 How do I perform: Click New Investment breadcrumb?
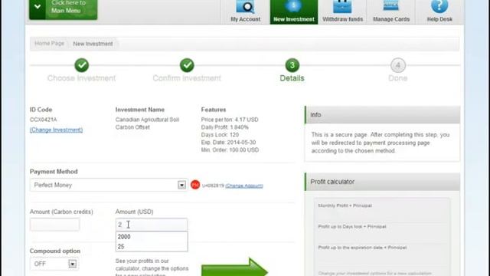93,44
